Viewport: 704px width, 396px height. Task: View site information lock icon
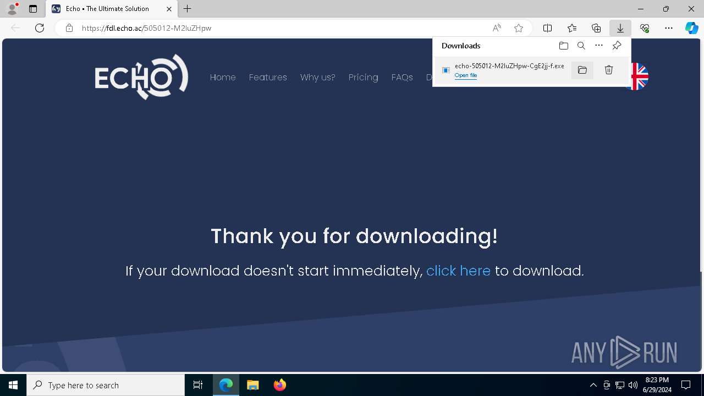click(x=69, y=28)
